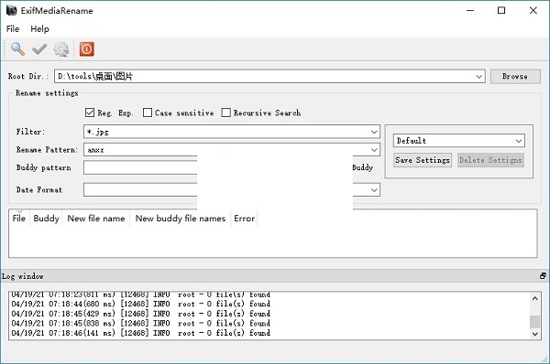550x364 pixels.
Task: Click the New file name column header
Action: click(x=95, y=219)
